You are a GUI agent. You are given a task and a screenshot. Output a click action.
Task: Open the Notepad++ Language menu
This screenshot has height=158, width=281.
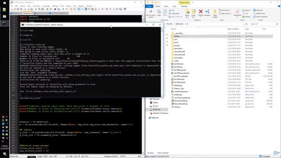(46, 6)
